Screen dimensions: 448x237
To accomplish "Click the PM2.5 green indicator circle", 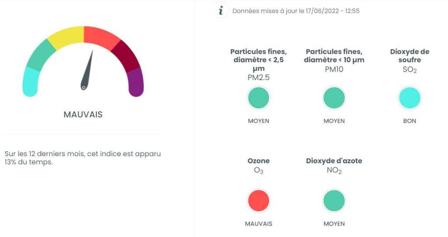I will [x=259, y=98].
